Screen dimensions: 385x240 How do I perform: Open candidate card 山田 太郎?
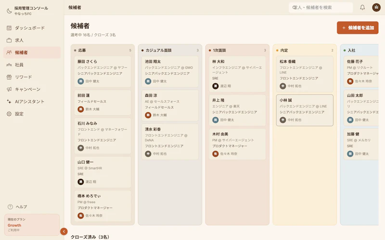(x=361, y=108)
